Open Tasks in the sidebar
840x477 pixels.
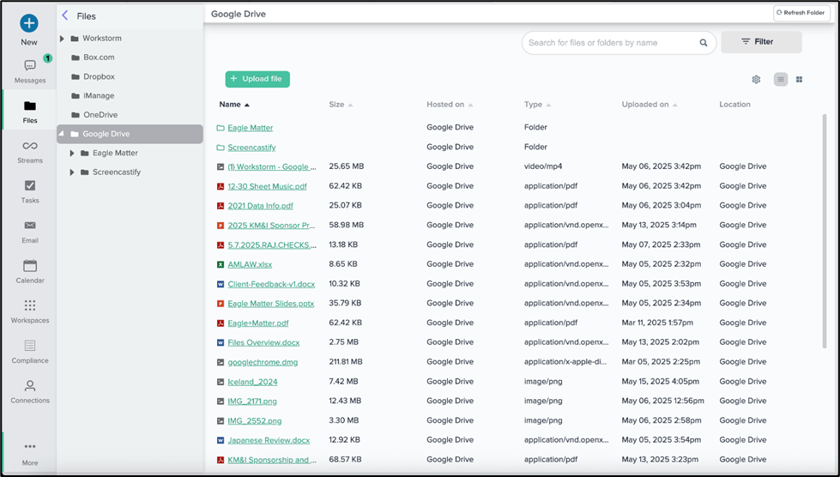pyautogui.click(x=30, y=191)
